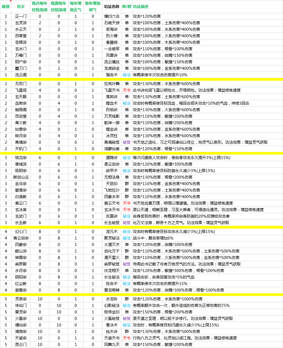Select the name cell "霸刀门"
The image size is (283, 348).
point(21,68)
